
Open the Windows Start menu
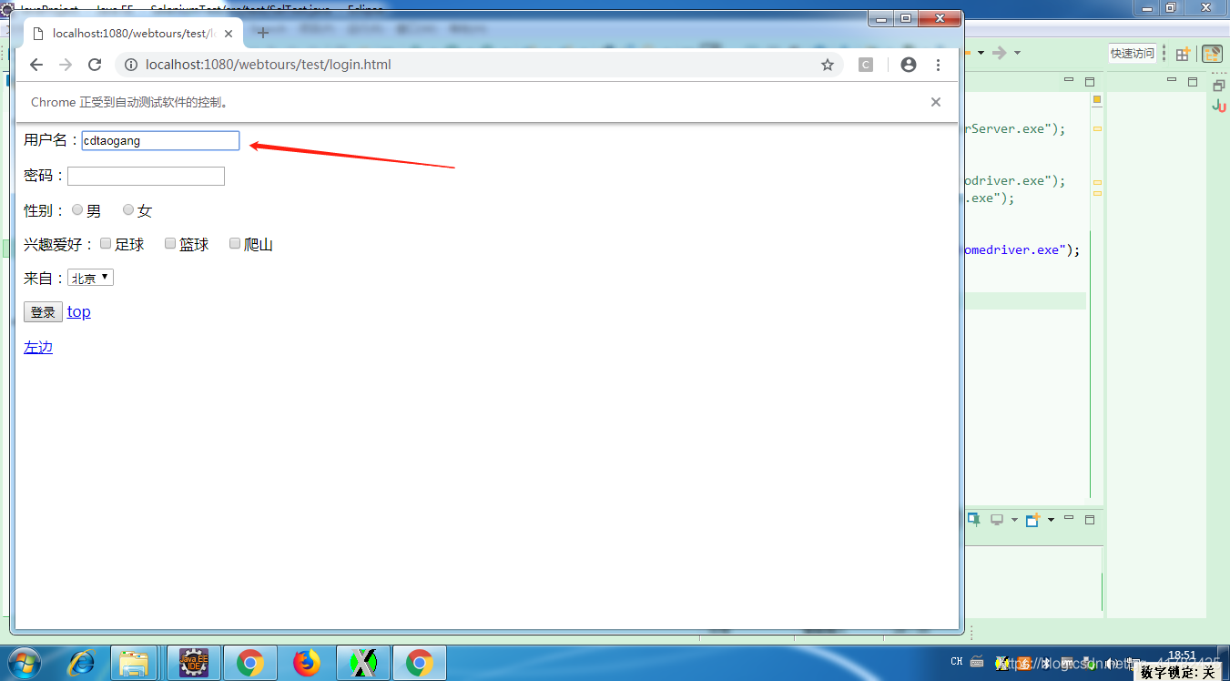point(25,663)
